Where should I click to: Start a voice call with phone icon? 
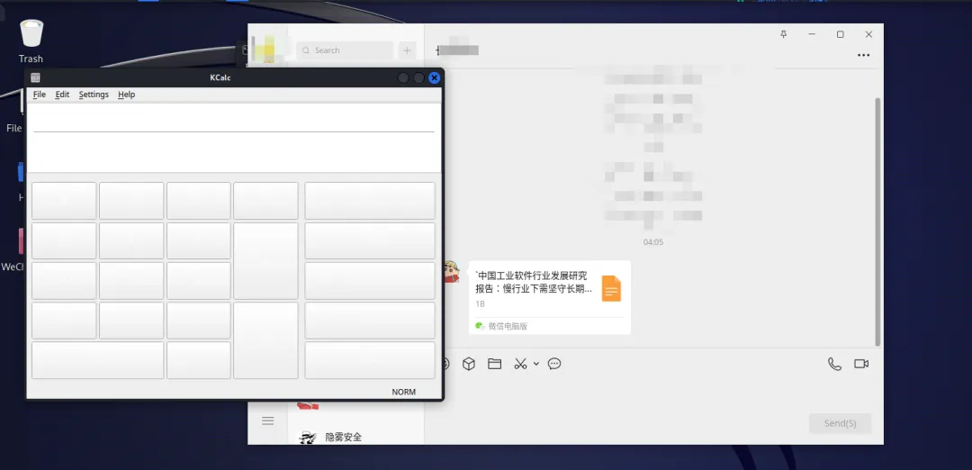(x=835, y=364)
